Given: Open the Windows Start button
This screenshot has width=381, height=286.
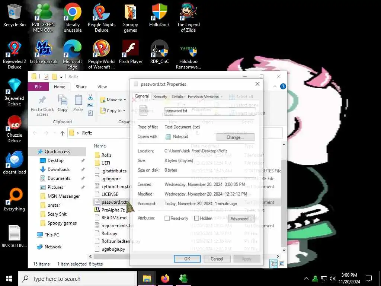Looking at the screenshot, I should [9, 279].
